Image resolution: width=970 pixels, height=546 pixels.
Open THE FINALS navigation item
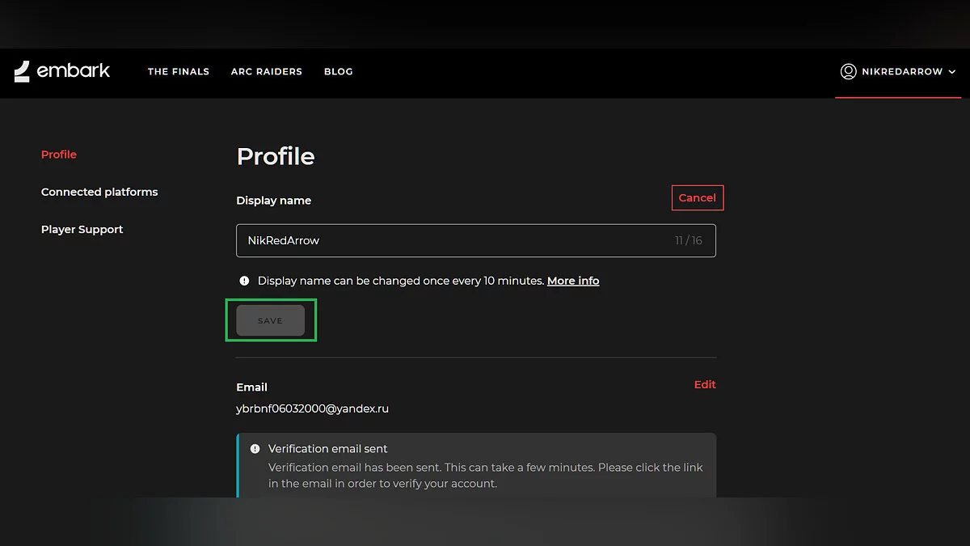(178, 72)
